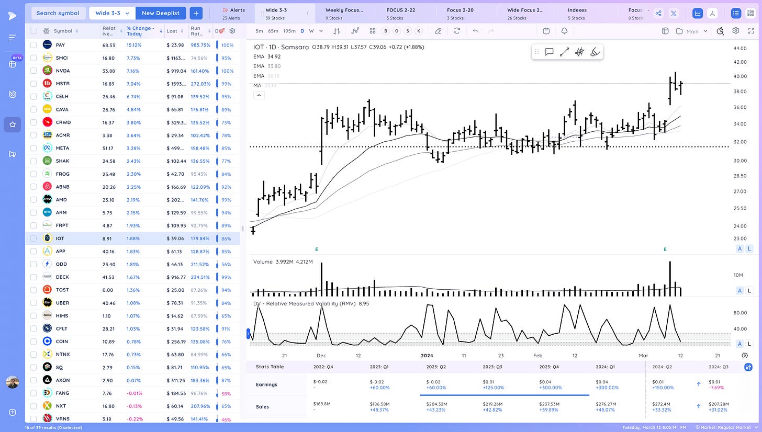The width and height of the screenshot is (762, 432).
Task: Open the chart grid layout icon
Action: click(x=373, y=31)
